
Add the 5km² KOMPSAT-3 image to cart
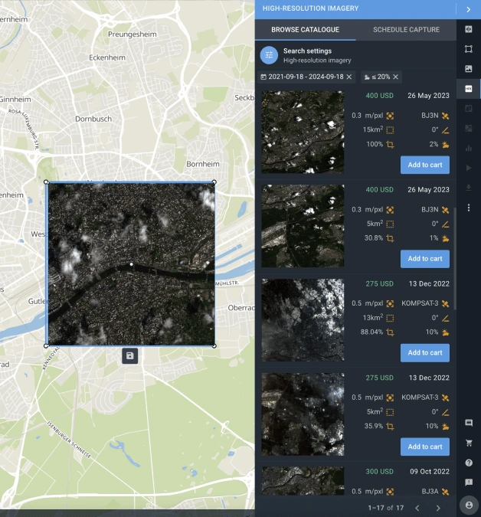[x=425, y=447]
